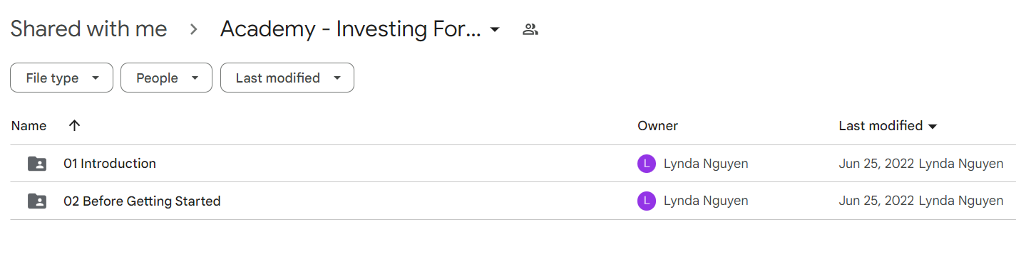Select the 02 Before Getting Started folder name
The height and width of the screenshot is (264, 1016).
[x=142, y=201]
